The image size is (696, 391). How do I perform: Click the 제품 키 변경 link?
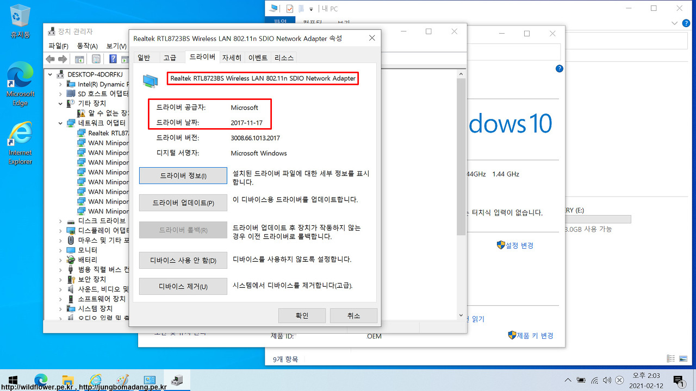click(535, 336)
